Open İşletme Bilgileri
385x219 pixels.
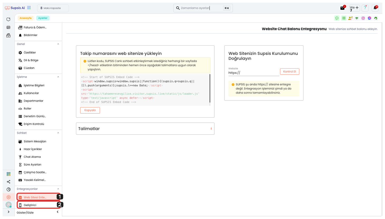point(38,85)
